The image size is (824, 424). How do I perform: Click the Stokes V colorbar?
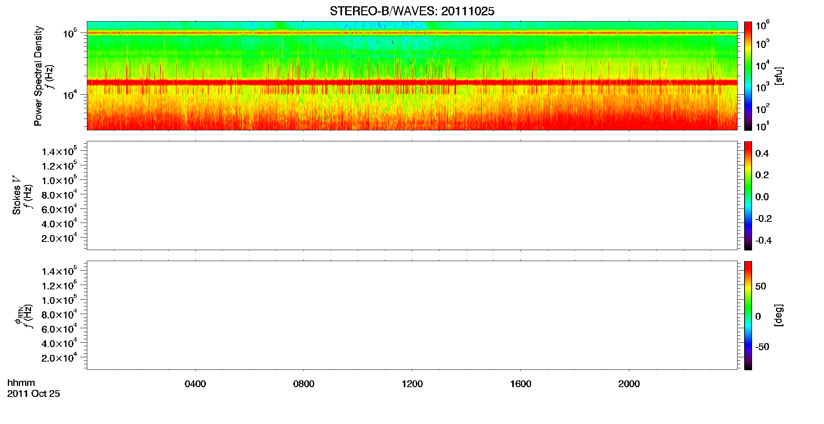748,196
